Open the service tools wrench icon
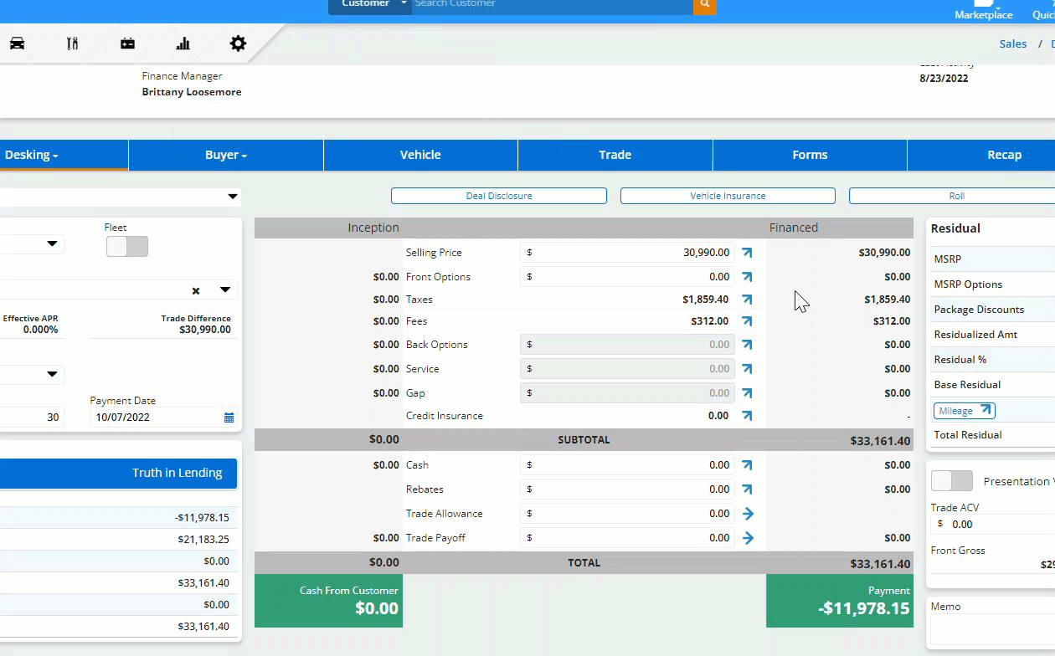The height and width of the screenshot is (656, 1055). (x=73, y=44)
